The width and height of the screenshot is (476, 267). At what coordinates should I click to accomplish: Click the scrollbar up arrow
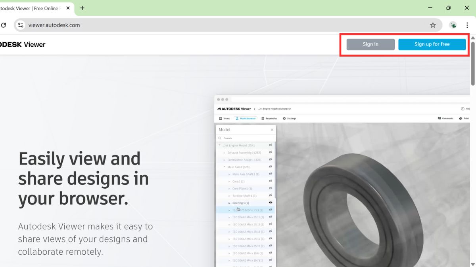pyautogui.click(x=473, y=38)
